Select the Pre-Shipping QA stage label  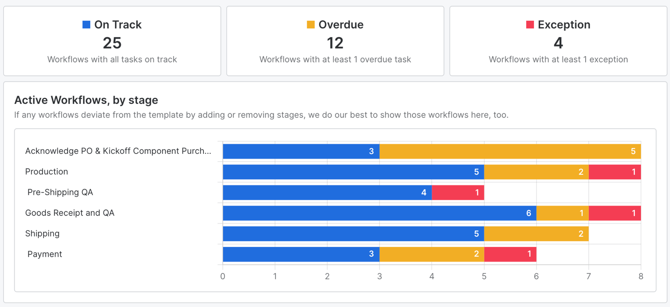tap(60, 192)
